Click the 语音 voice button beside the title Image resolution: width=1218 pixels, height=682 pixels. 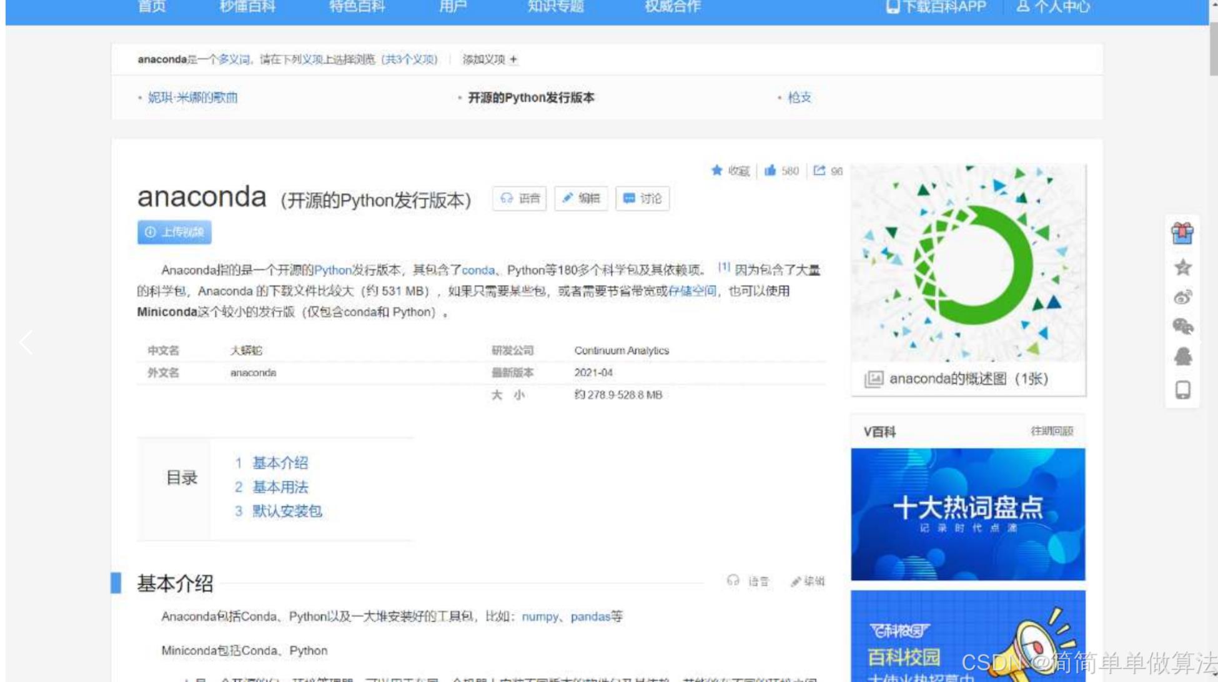coord(519,199)
